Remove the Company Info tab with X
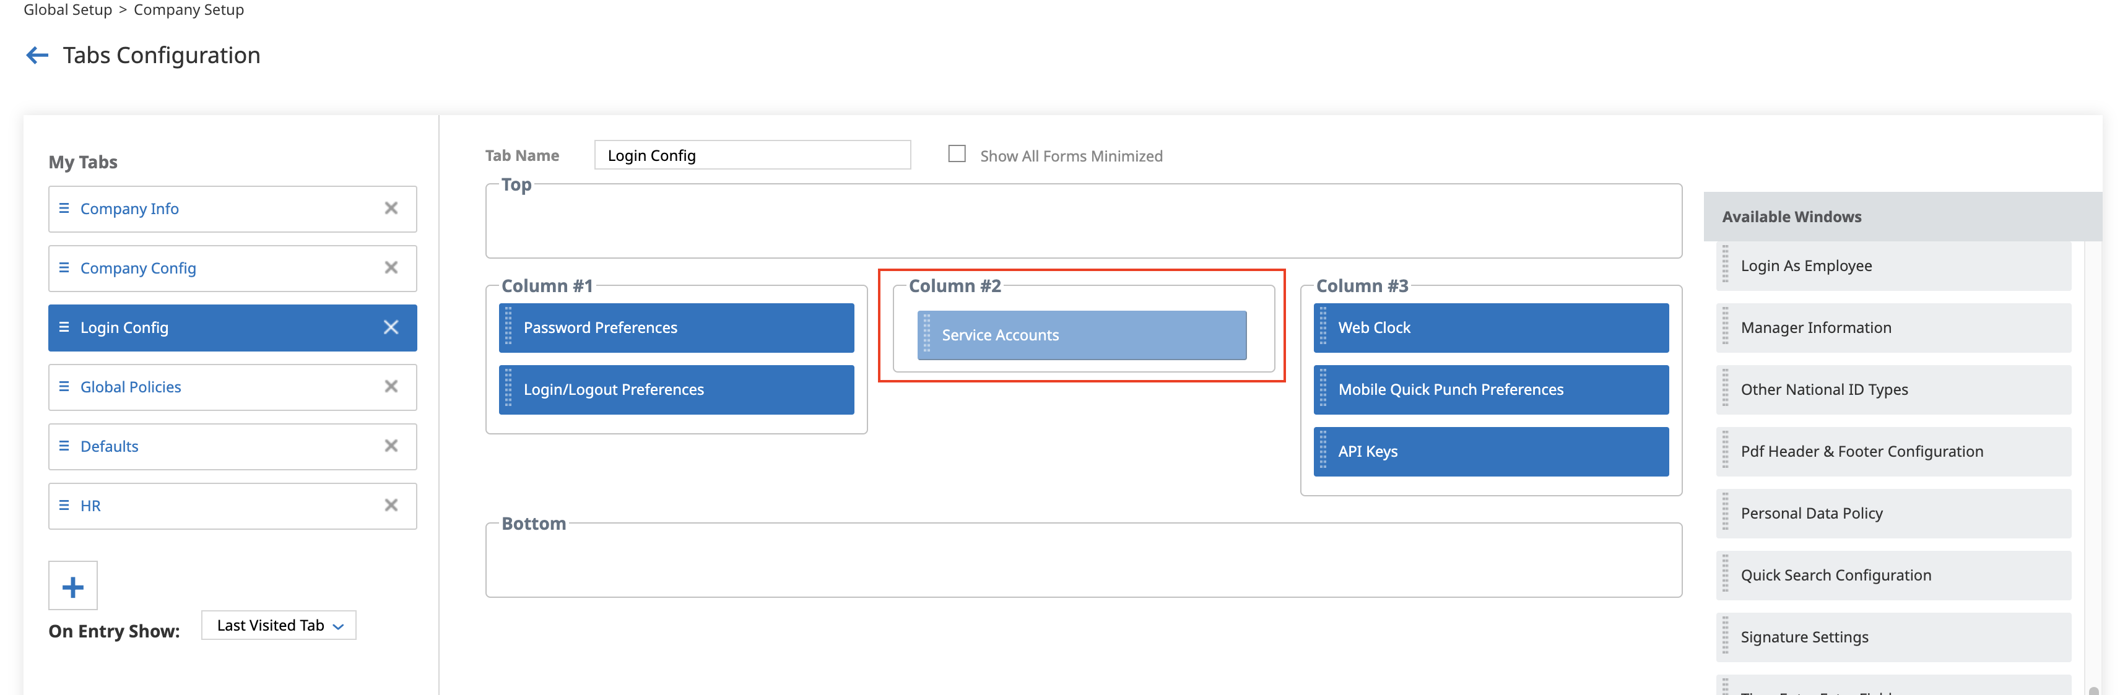Image resolution: width=2120 pixels, height=695 pixels. [391, 209]
